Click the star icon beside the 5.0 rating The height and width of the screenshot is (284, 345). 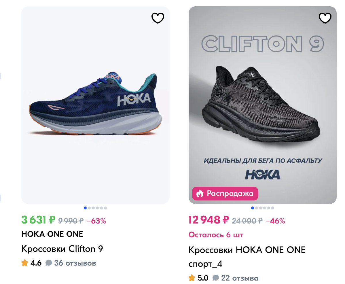tap(192, 278)
